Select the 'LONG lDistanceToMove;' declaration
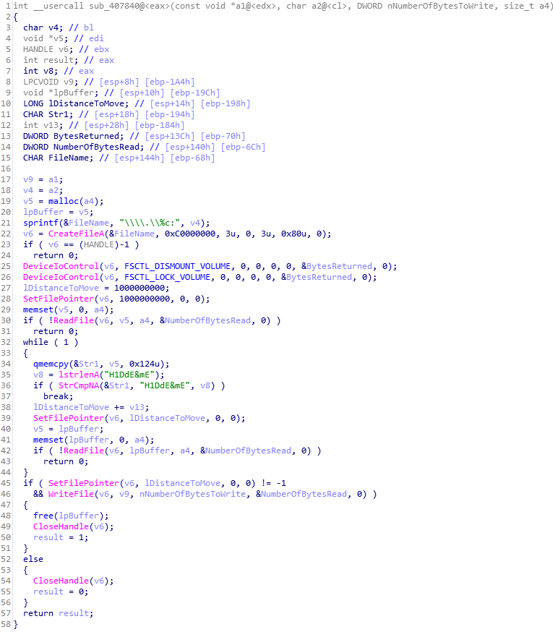 76,103
